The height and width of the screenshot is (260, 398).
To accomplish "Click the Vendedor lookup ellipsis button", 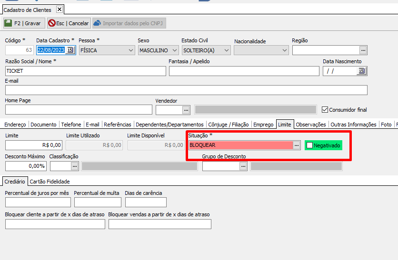I will (x=186, y=110).
